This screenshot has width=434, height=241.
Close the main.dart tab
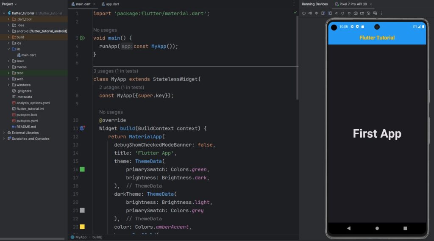[x=94, y=4]
